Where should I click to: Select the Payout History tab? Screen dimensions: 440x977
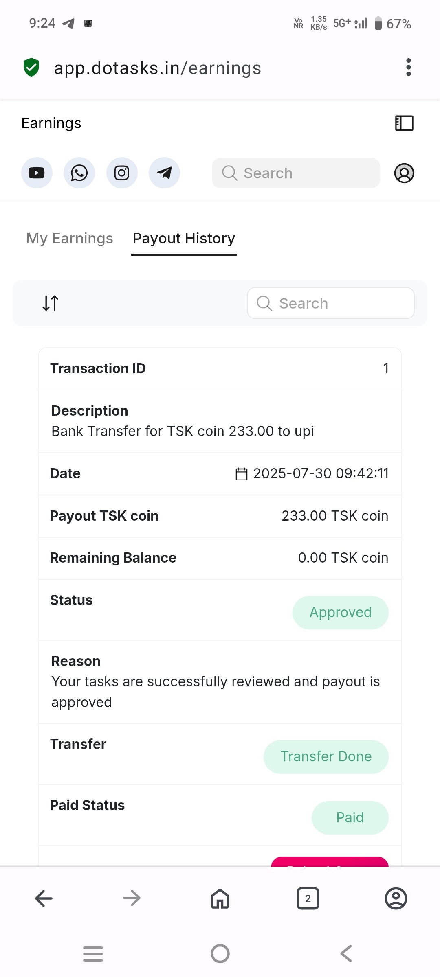pyautogui.click(x=184, y=238)
